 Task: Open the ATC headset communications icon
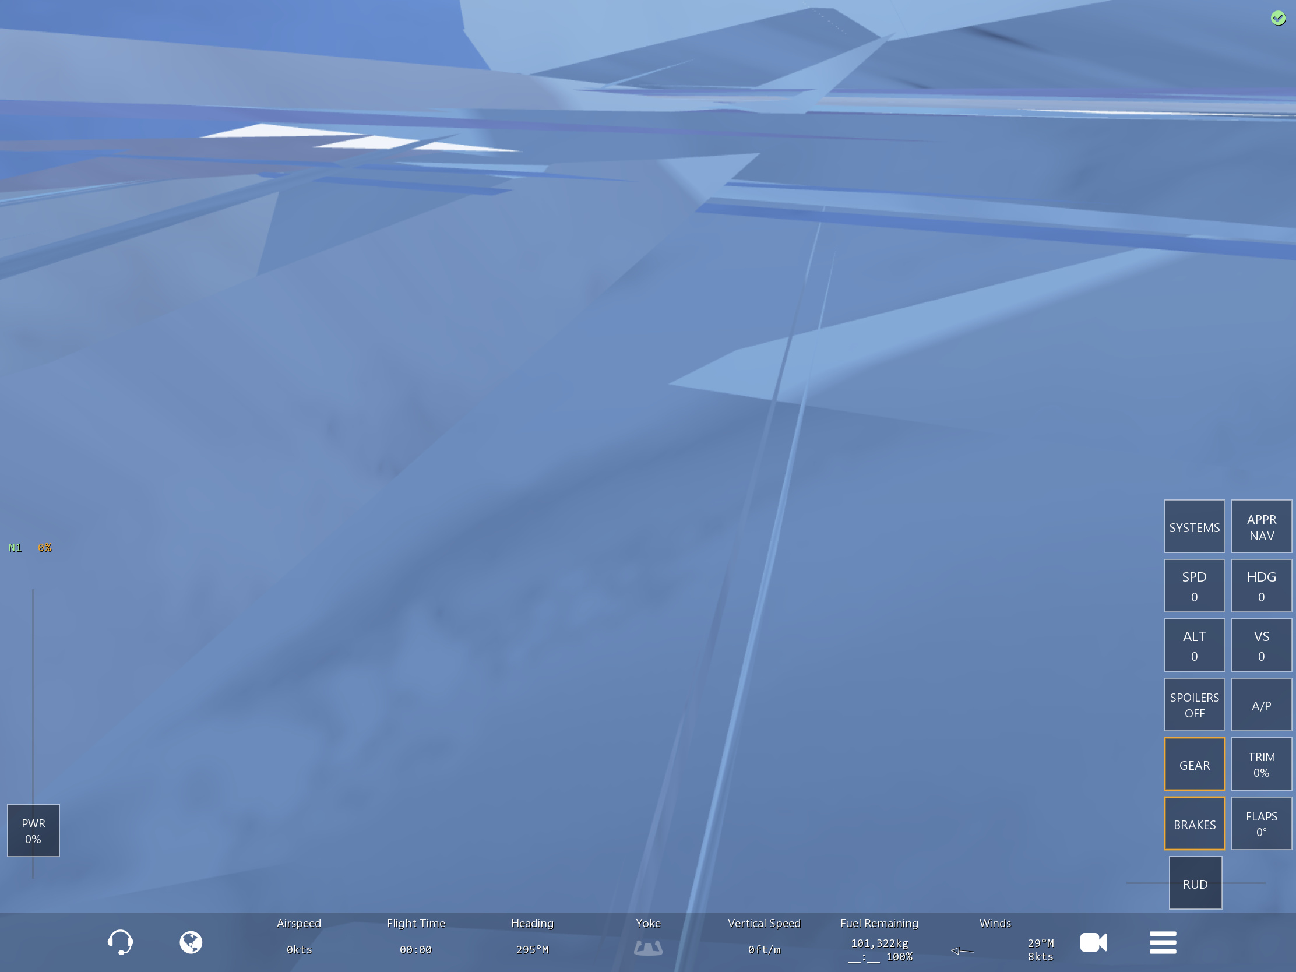click(x=120, y=942)
